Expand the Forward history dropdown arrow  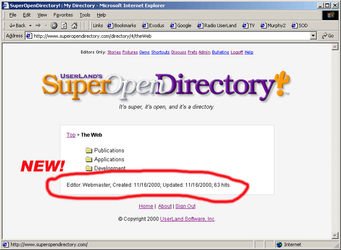pyautogui.click(x=46, y=25)
